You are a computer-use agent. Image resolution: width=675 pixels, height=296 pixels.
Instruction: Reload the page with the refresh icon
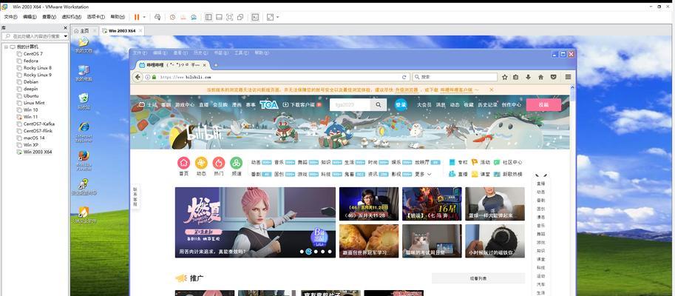point(404,77)
